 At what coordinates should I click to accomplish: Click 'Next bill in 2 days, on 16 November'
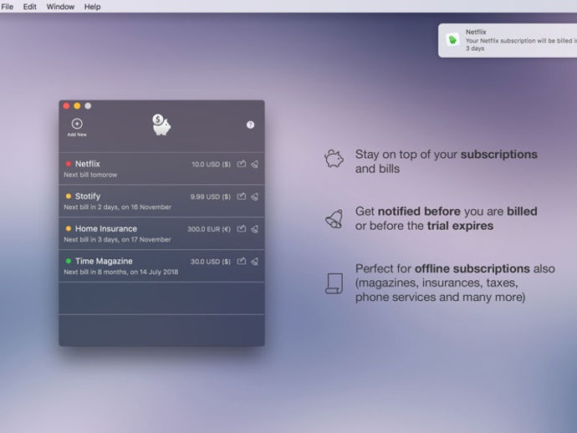pos(117,207)
